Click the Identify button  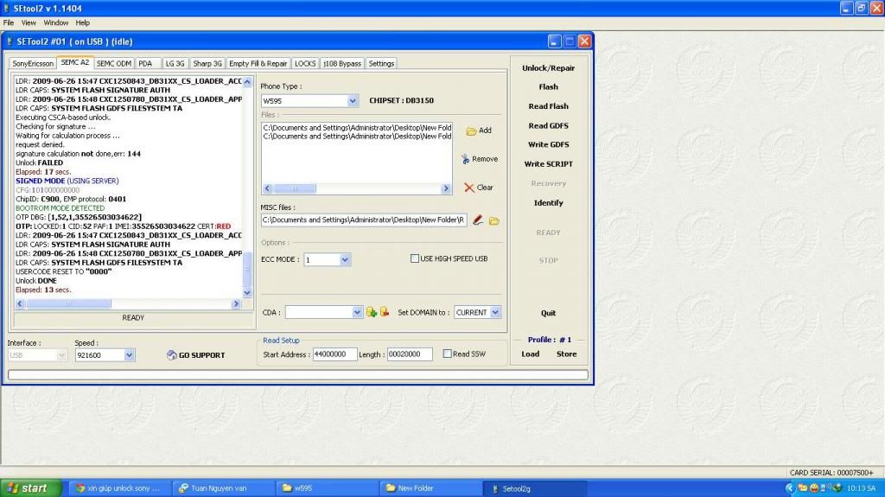548,203
